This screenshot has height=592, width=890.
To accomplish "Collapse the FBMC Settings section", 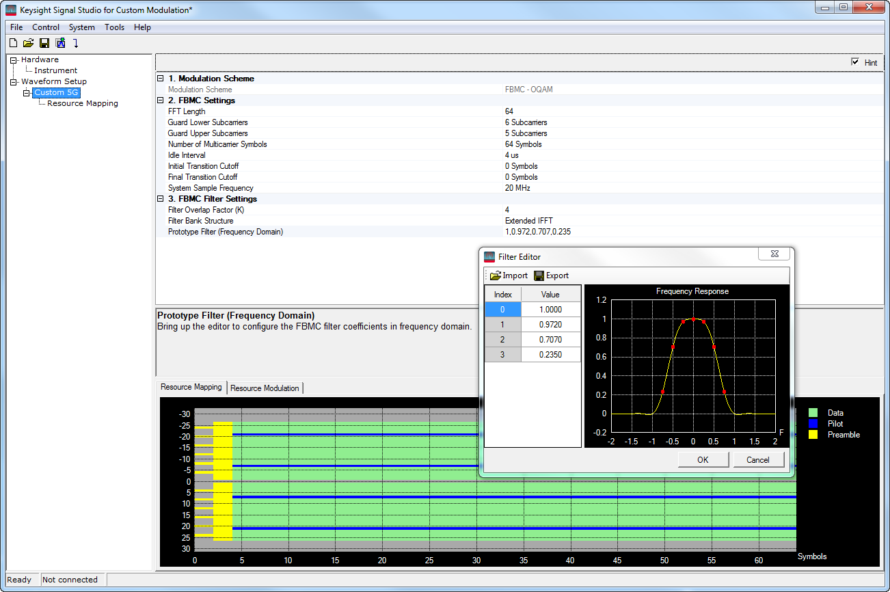I will click(x=160, y=100).
